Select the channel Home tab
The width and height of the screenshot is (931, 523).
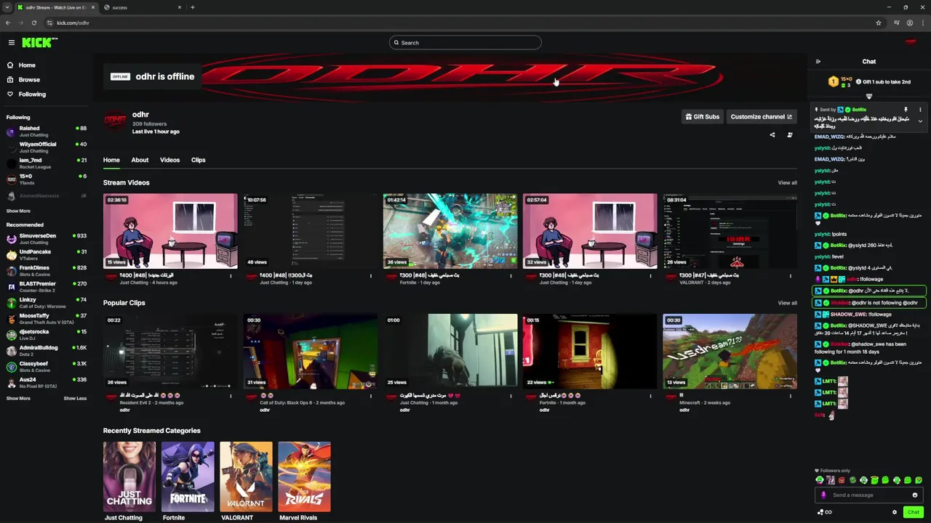click(x=111, y=160)
